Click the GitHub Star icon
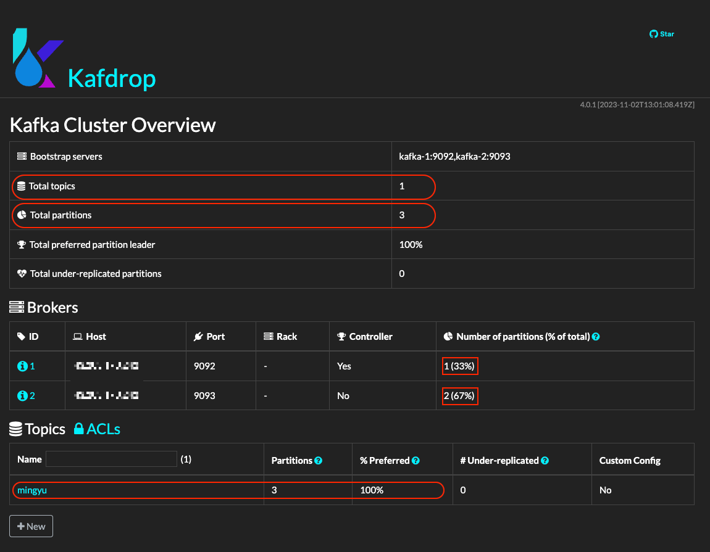 coord(653,34)
